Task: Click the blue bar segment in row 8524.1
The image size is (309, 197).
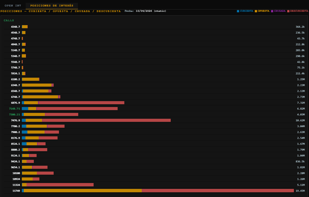Action: pos(24,144)
